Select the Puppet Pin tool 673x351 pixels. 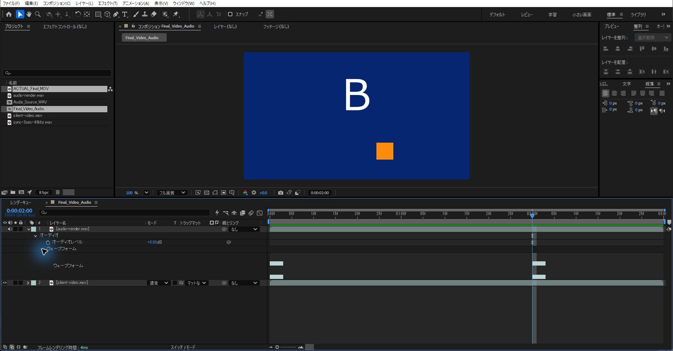(176, 14)
